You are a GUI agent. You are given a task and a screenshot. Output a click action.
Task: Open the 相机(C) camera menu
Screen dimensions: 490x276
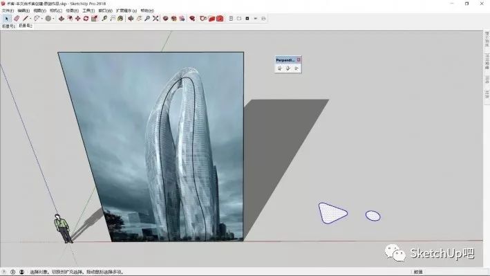pyautogui.click(x=56, y=10)
